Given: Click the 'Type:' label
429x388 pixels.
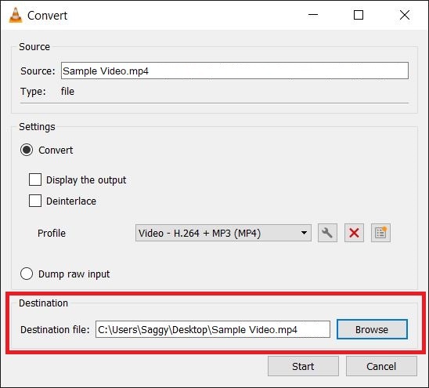Looking at the screenshot, I should click(x=33, y=92).
